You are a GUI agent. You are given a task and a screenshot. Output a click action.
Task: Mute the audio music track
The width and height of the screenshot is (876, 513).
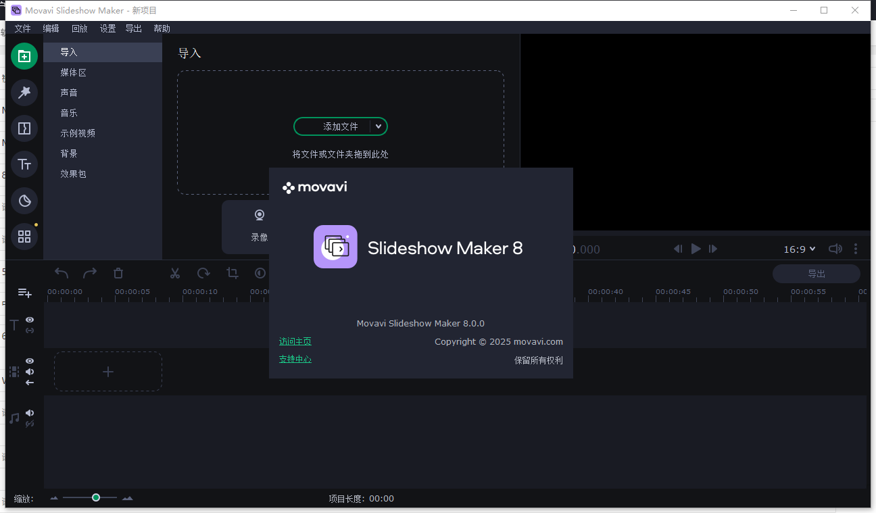tap(30, 413)
